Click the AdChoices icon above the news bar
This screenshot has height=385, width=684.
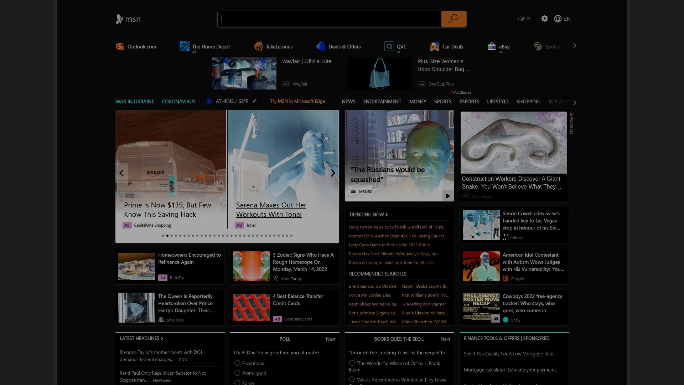tap(452, 92)
